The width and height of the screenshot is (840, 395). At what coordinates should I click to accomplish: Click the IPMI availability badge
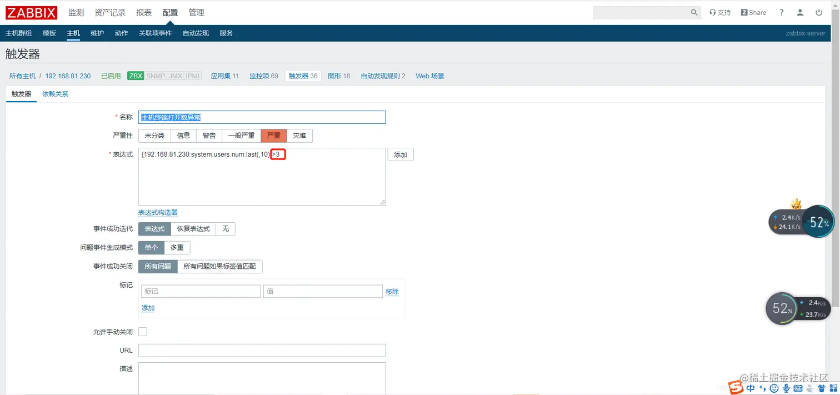click(193, 76)
